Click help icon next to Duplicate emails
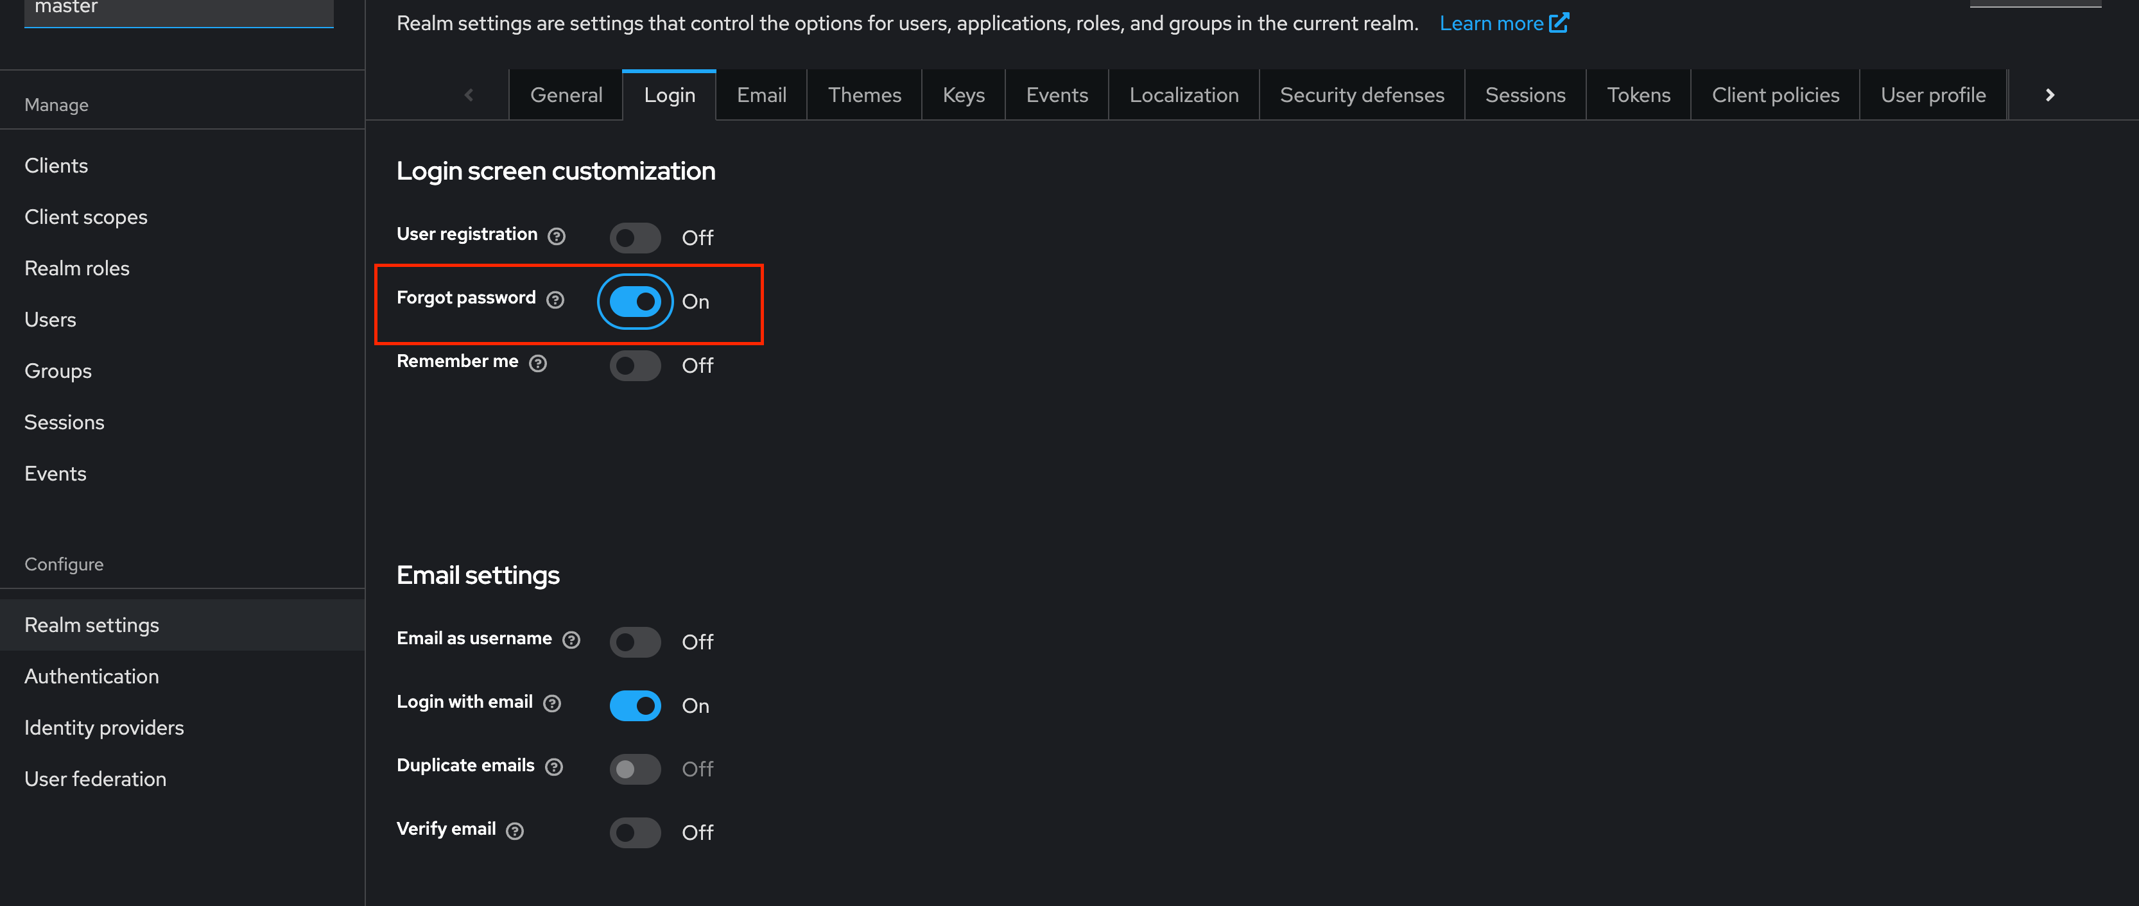 pyautogui.click(x=553, y=767)
